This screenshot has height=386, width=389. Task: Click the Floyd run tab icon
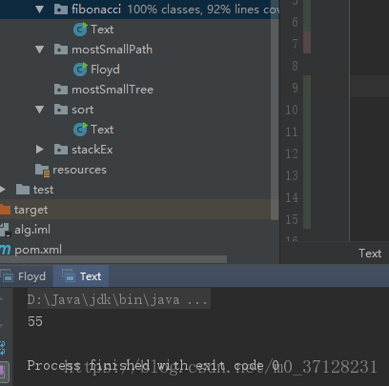pyautogui.click(x=7, y=276)
